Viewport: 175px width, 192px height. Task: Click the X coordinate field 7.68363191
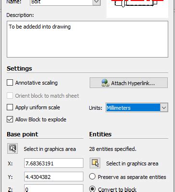[54, 163]
